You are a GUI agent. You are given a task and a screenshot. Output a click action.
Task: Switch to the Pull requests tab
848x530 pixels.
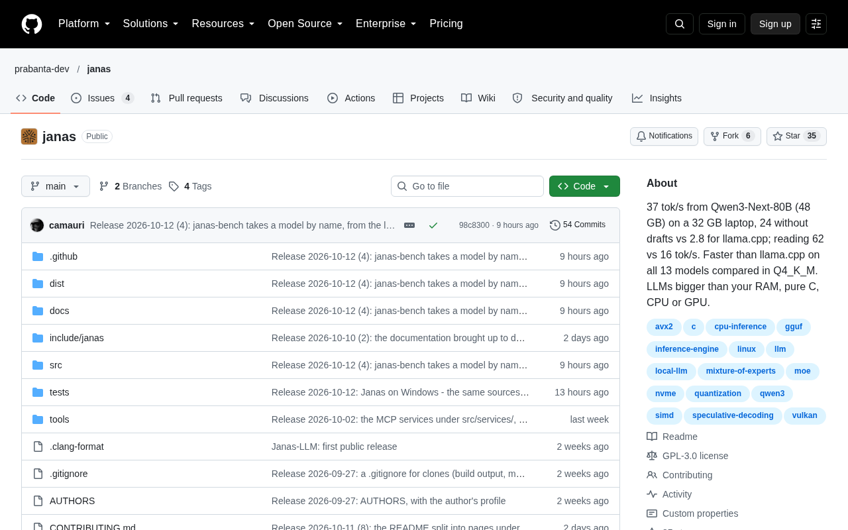click(186, 98)
